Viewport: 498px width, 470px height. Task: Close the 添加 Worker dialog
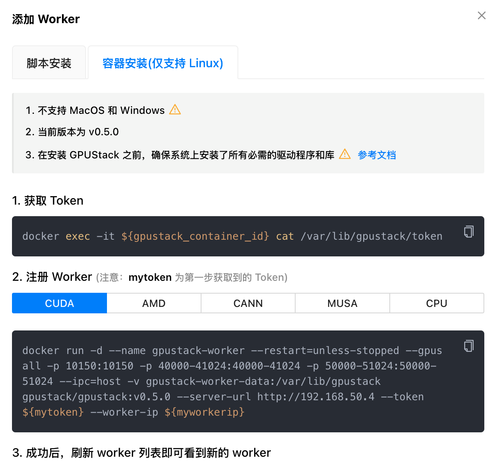[x=481, y=15]
